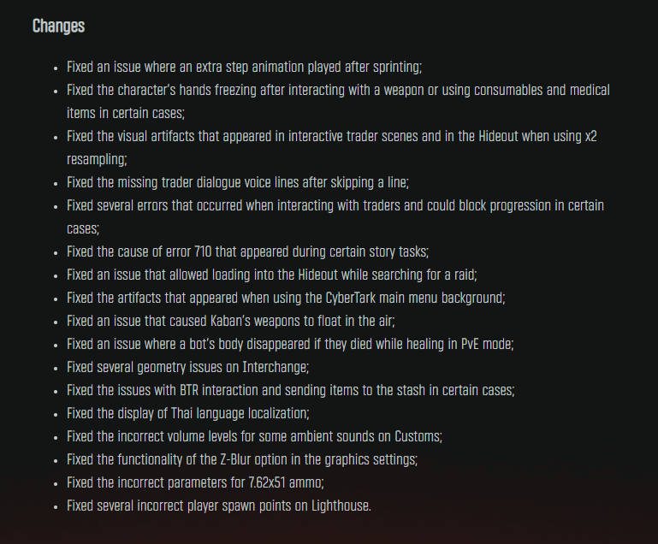This screenshot has height=544, width=658.
Task: Click the Changes heading
Action: (58, 26)
